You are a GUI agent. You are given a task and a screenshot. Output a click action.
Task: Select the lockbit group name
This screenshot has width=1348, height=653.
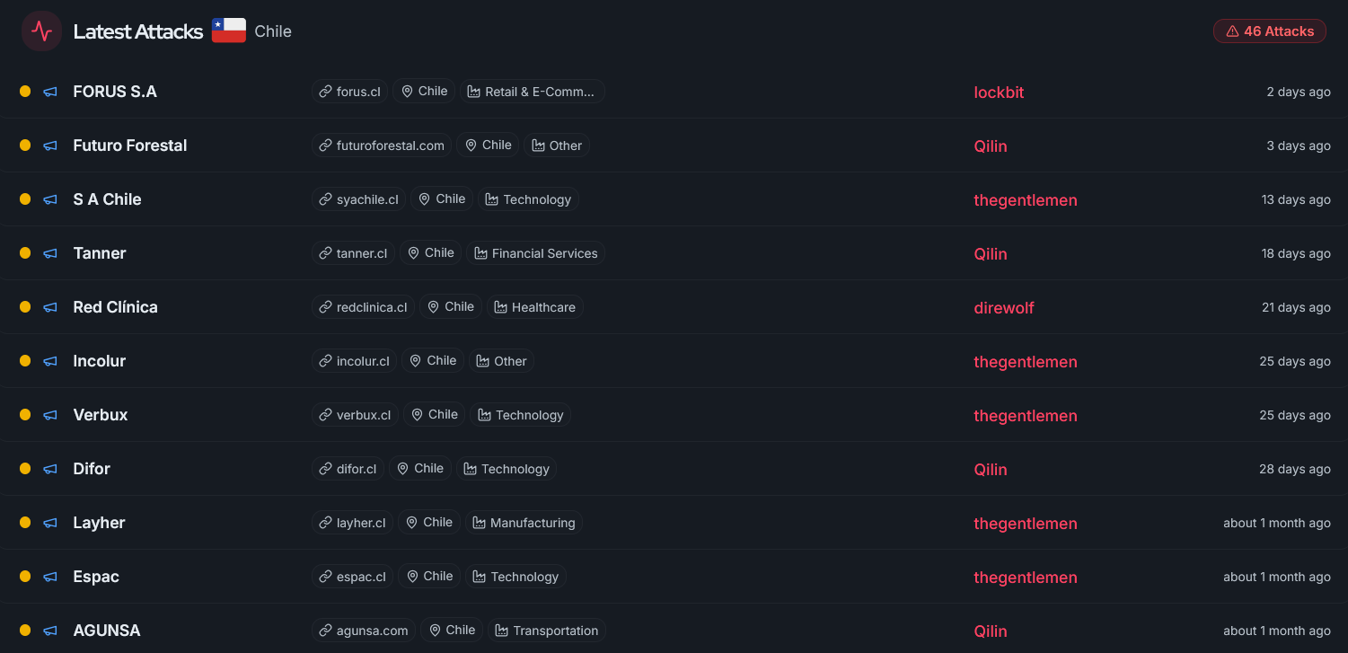[999, 93]
